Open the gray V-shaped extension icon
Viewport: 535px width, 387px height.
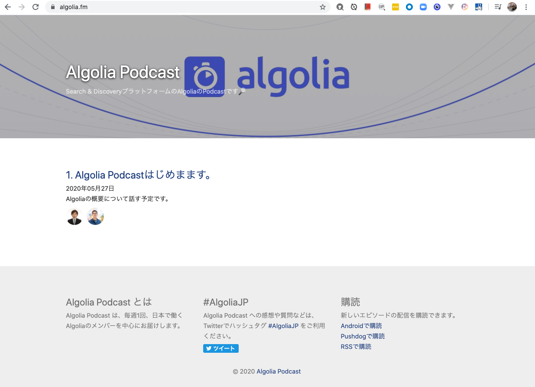451,7
